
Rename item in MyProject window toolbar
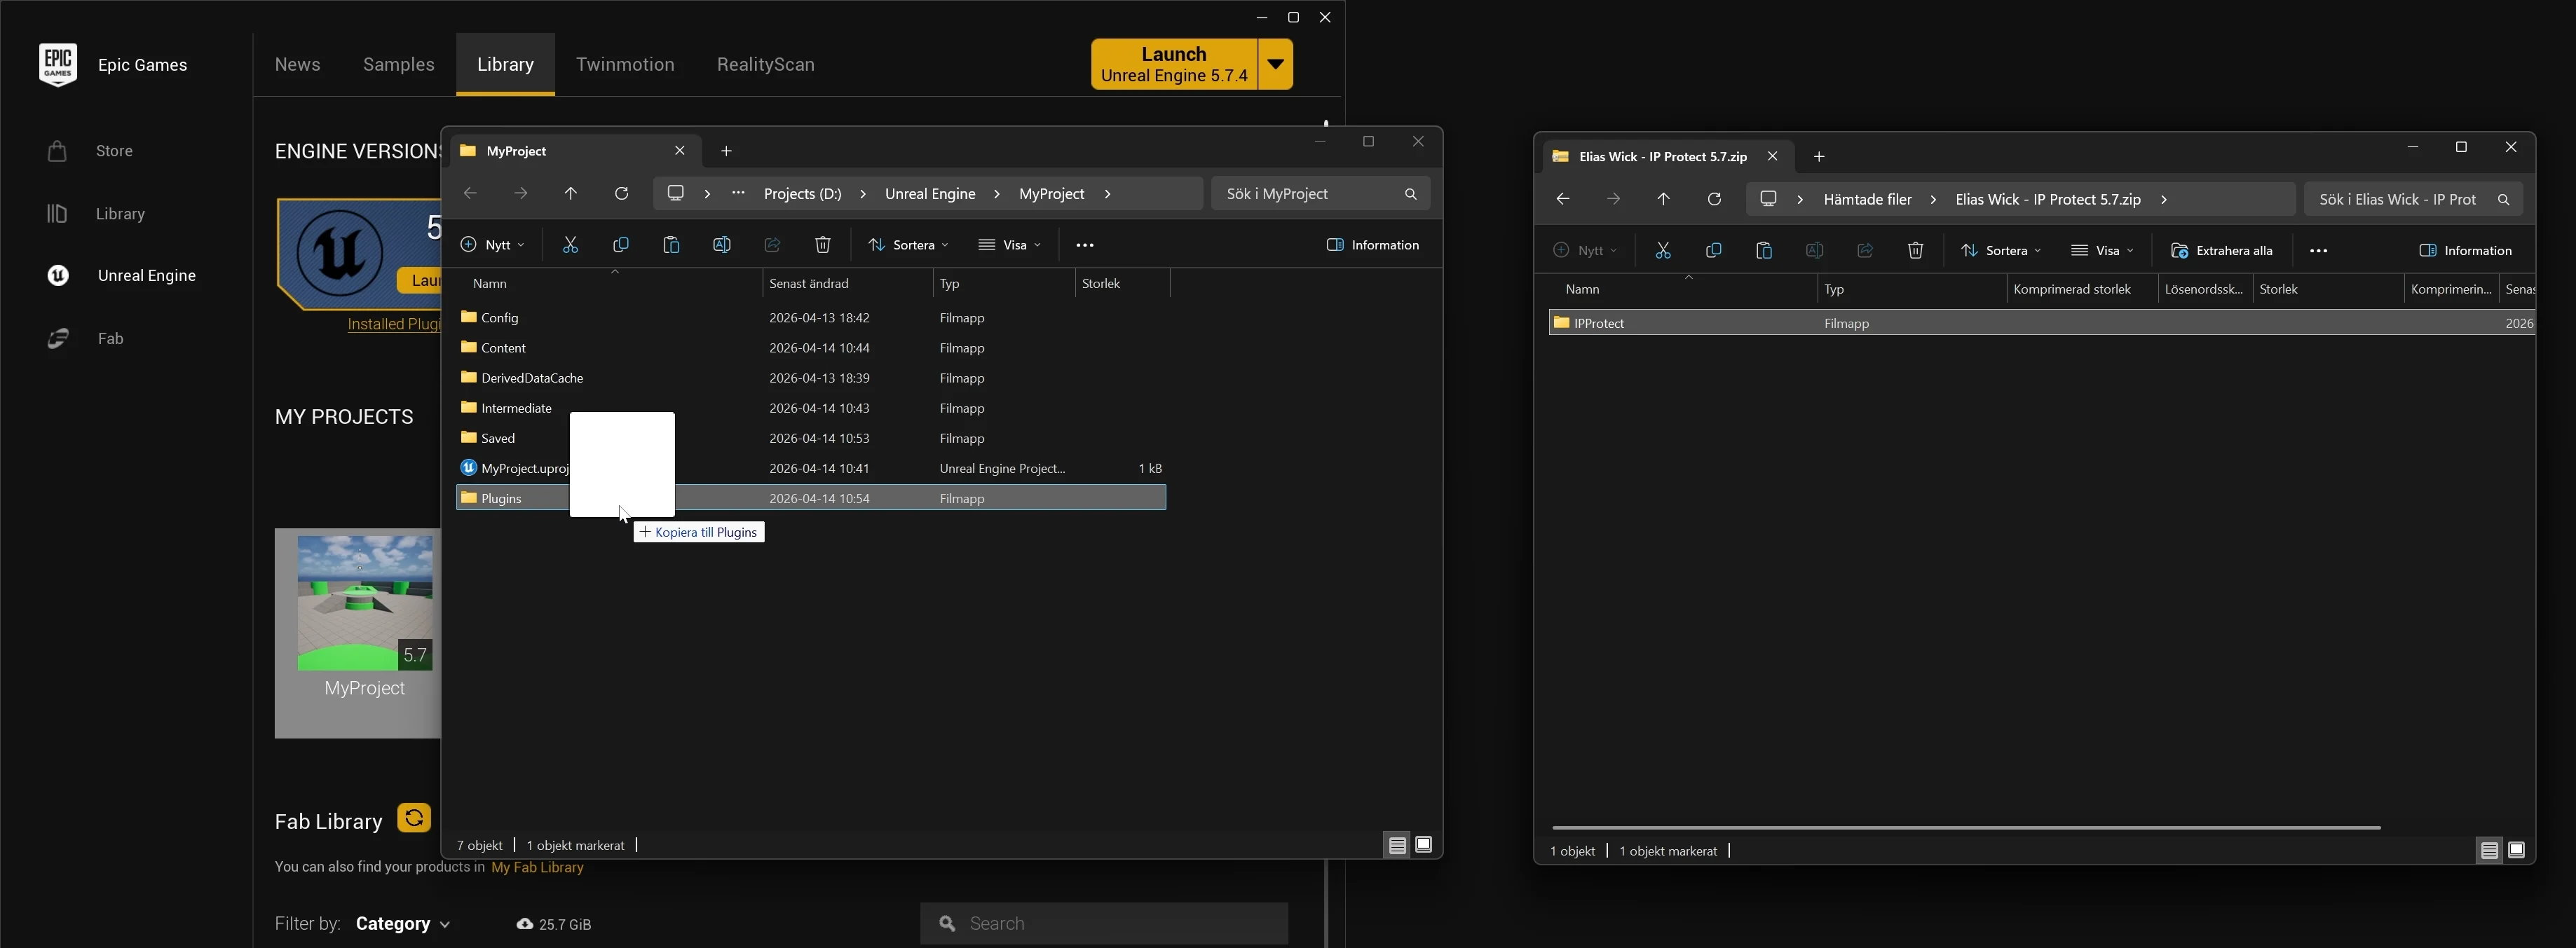(x=722, y=245)
